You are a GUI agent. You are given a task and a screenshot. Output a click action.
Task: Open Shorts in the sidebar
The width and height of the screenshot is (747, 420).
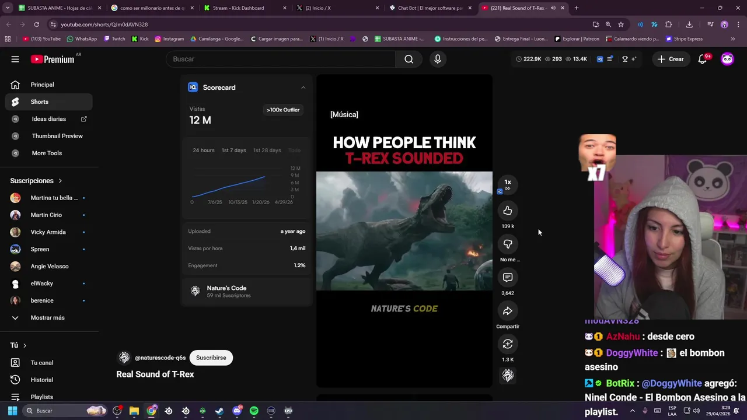coord(49,101)
